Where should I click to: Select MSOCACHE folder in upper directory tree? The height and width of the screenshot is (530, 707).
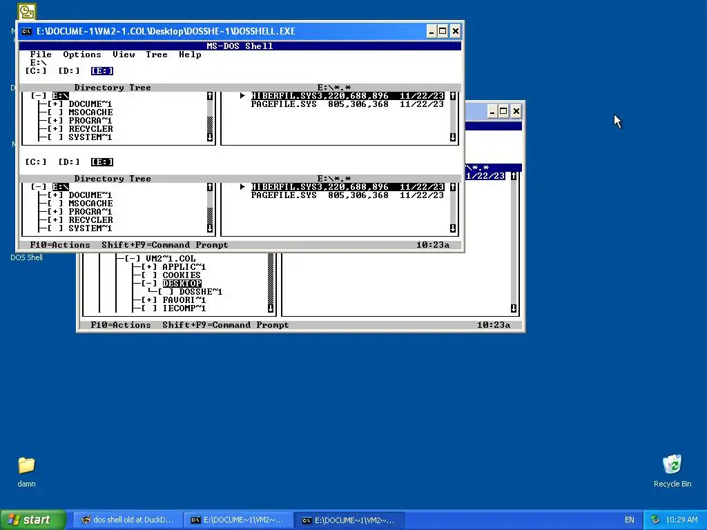(90, 112)
